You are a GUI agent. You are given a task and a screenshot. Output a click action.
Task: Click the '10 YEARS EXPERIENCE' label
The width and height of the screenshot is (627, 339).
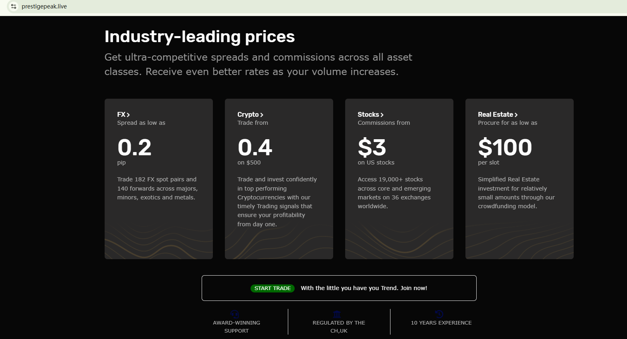coord(441,323)
